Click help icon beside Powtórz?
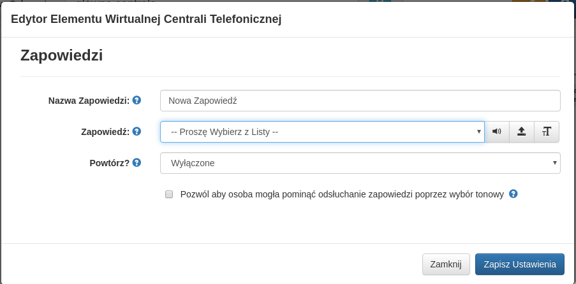The image size is (576, 284). tap(137, 163)
